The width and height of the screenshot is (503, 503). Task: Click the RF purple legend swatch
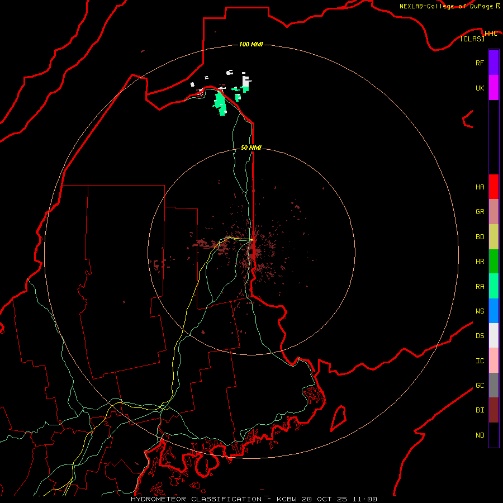[x=493, y=63]
